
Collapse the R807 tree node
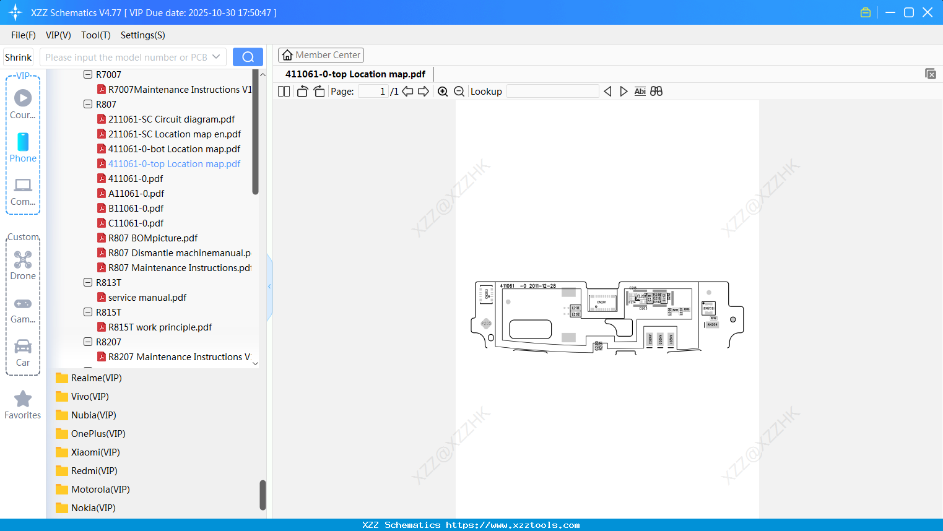(88, 105)
